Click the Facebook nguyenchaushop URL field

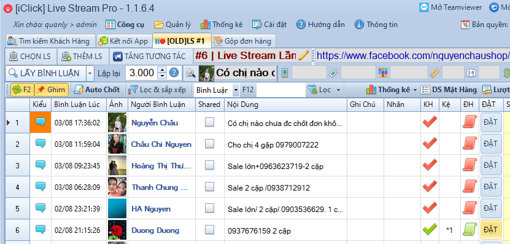tap(412, 56)
